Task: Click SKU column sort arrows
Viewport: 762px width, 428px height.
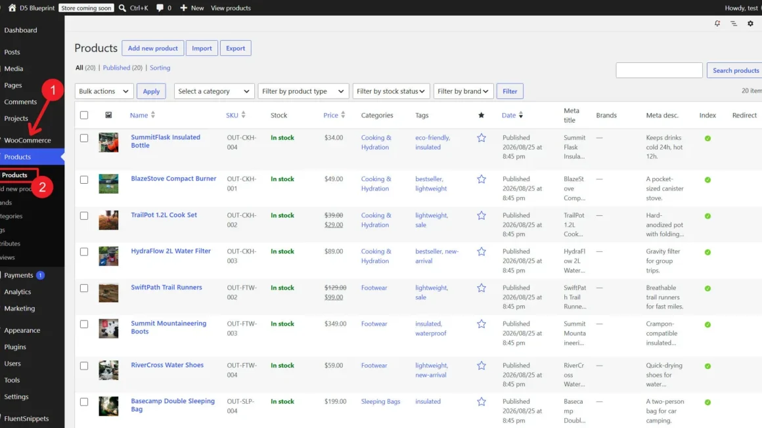Action: click(244, 115)
